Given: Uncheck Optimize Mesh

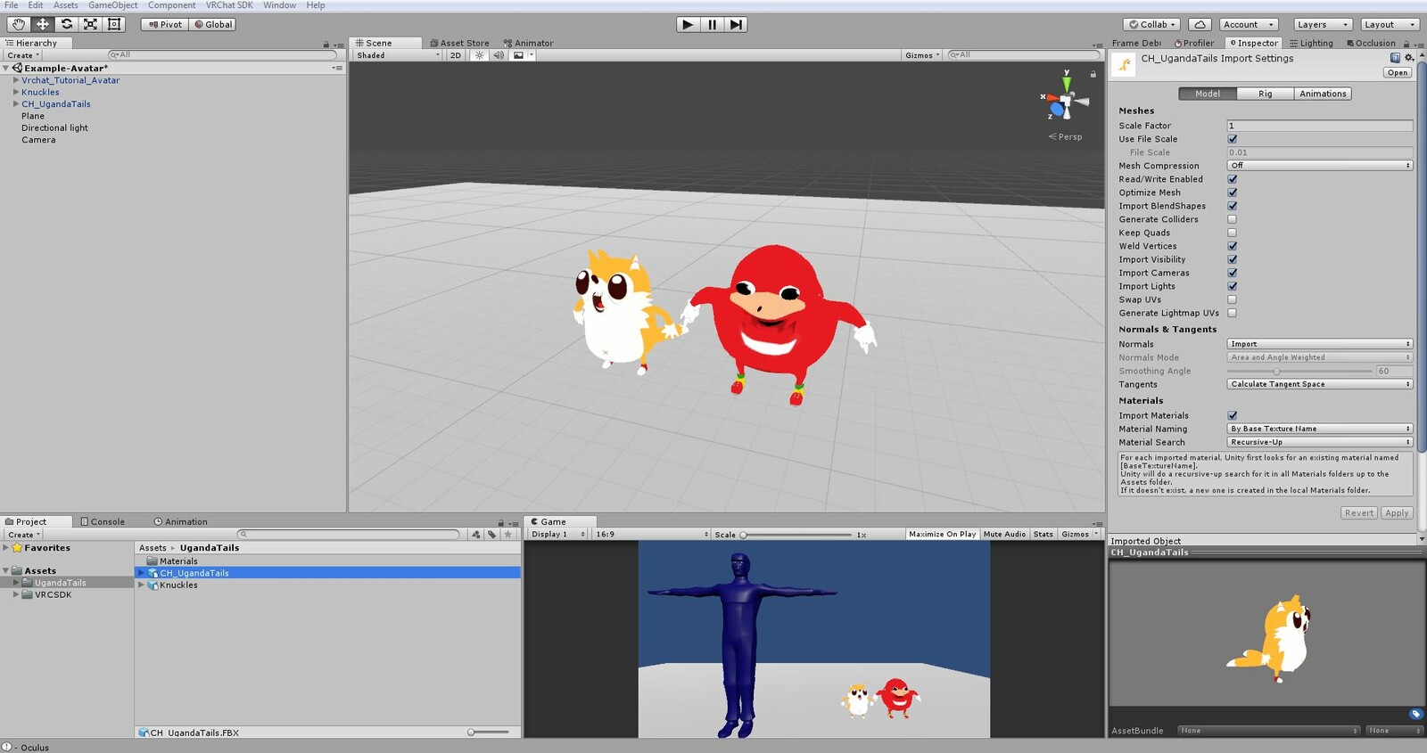Looking at the screenshot, I should 1233,192.
